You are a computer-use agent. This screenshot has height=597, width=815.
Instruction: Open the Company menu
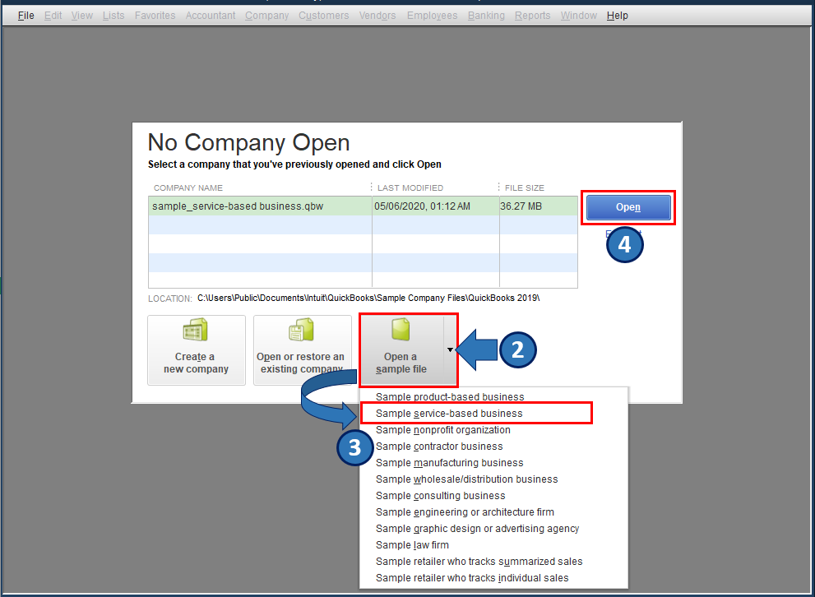[x=266, y=16]
